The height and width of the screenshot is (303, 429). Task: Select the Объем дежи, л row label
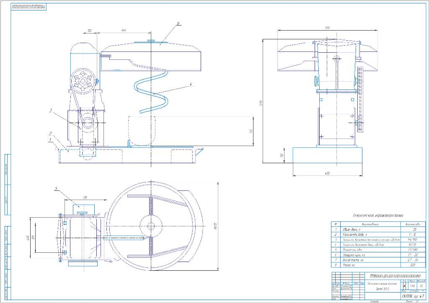[351, 229]
